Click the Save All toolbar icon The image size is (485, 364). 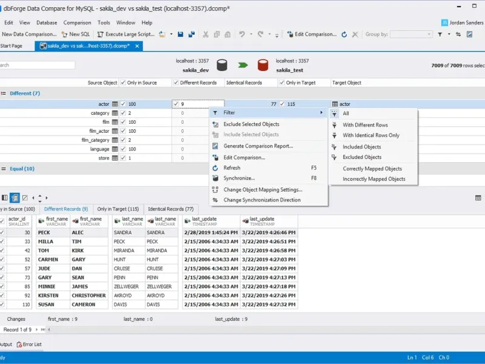pyautogui.click(x=192, y=35)
